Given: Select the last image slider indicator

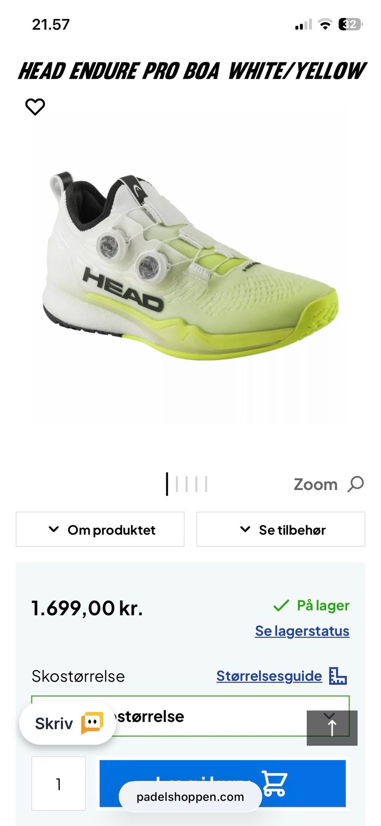Looking at the screenshot, I should [x=206, y=484].
